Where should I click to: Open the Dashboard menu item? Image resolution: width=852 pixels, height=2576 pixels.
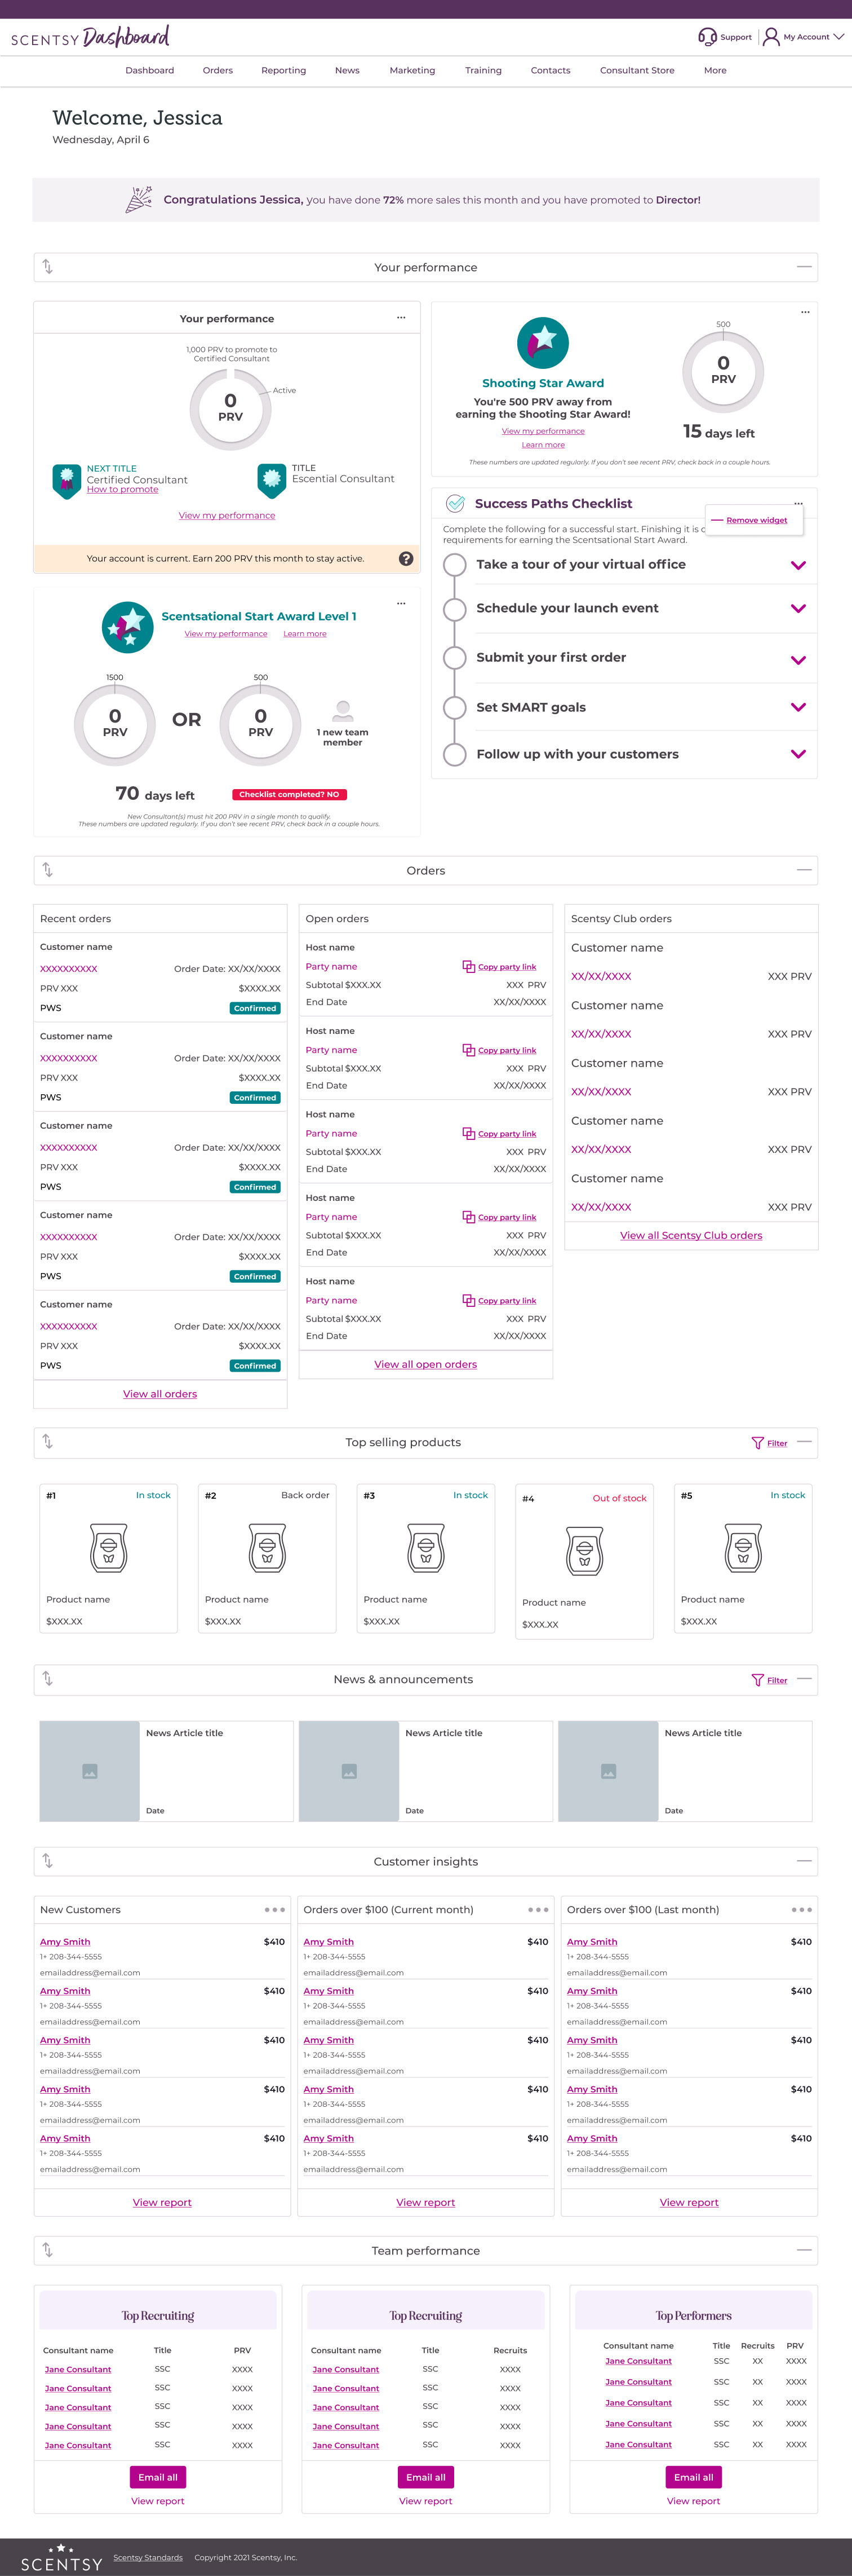click(150, 71)
